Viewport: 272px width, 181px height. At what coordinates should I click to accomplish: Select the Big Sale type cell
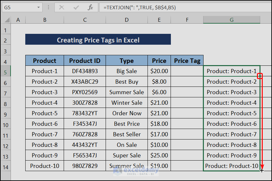click(127, 71)
